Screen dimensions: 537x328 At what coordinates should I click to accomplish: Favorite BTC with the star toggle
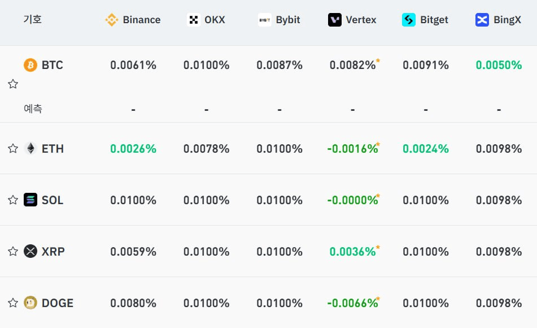pyautogui.click(x=13, y=84)
